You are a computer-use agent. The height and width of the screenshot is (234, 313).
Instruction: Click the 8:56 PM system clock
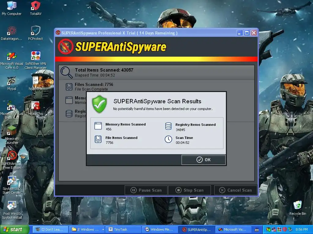point(301,229)
